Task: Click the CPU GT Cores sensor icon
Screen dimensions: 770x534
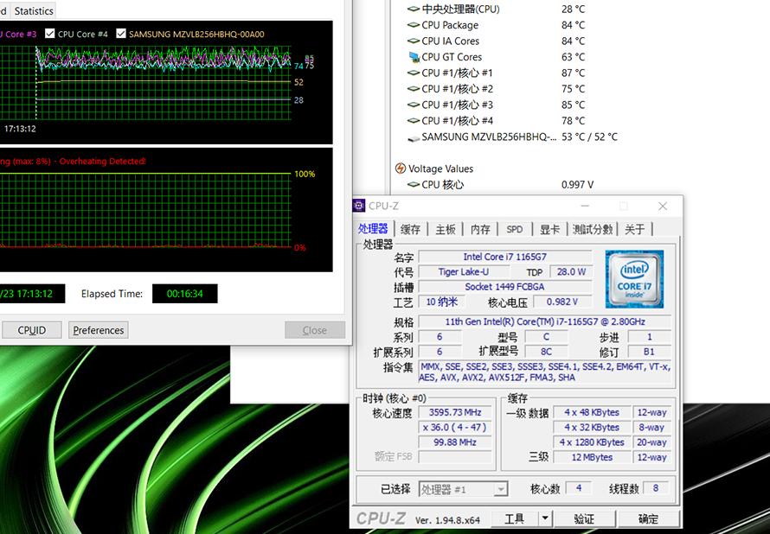Action: pos(415,56)
